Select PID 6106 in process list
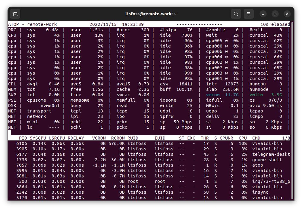This screenshot has width=302, height=209. point(22,143)
